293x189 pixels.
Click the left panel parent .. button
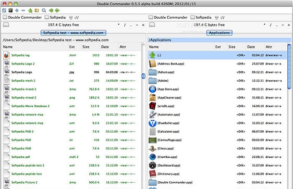click(x=131, y=25)
